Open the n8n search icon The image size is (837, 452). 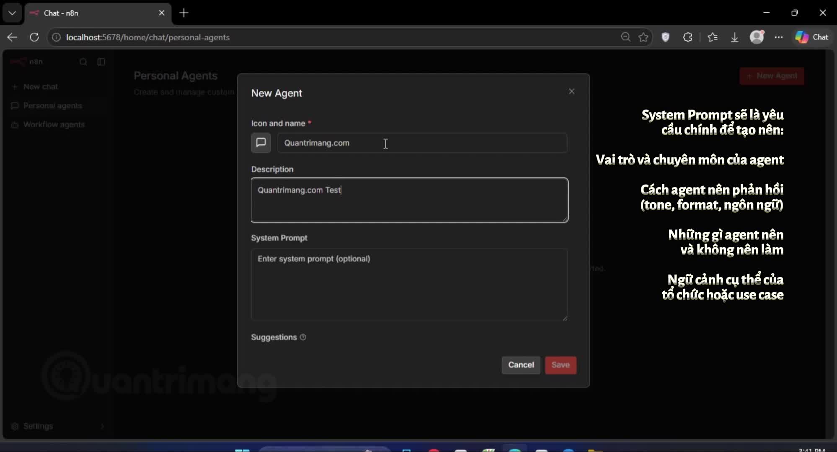(83, 62)
